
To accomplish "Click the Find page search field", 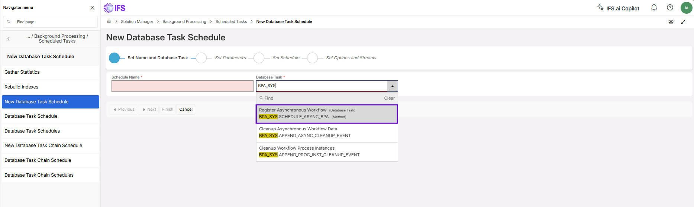I will click(x=50, y=22).
